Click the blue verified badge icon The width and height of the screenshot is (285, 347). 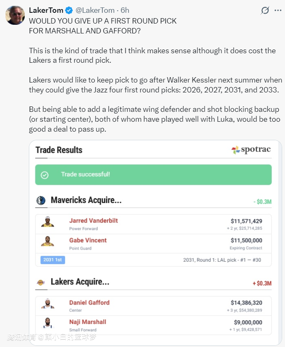[x=69, y=10]
